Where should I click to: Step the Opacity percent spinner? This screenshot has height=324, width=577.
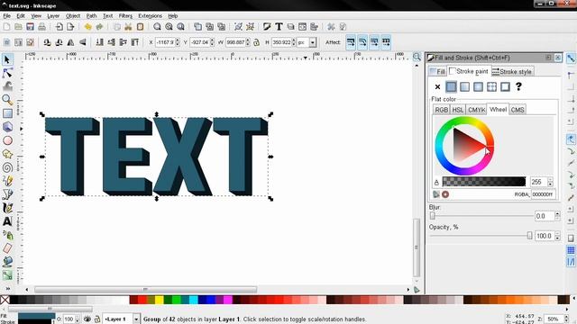(x=557, y=236)
